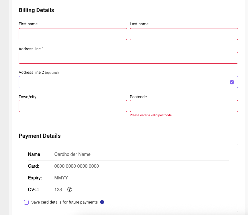Viewport: 248px width, 215px height.
Task: Click the 'Please enter a valid postcode' error
Action: point(151,115)
